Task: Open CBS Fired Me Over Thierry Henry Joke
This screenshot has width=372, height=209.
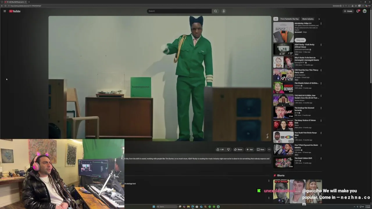Action: pyautogui.click(x=283, y=74)
